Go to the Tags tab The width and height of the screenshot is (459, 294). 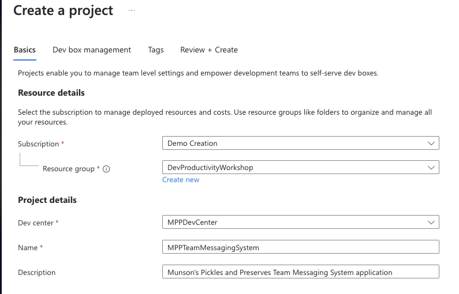tap(156, 50)
